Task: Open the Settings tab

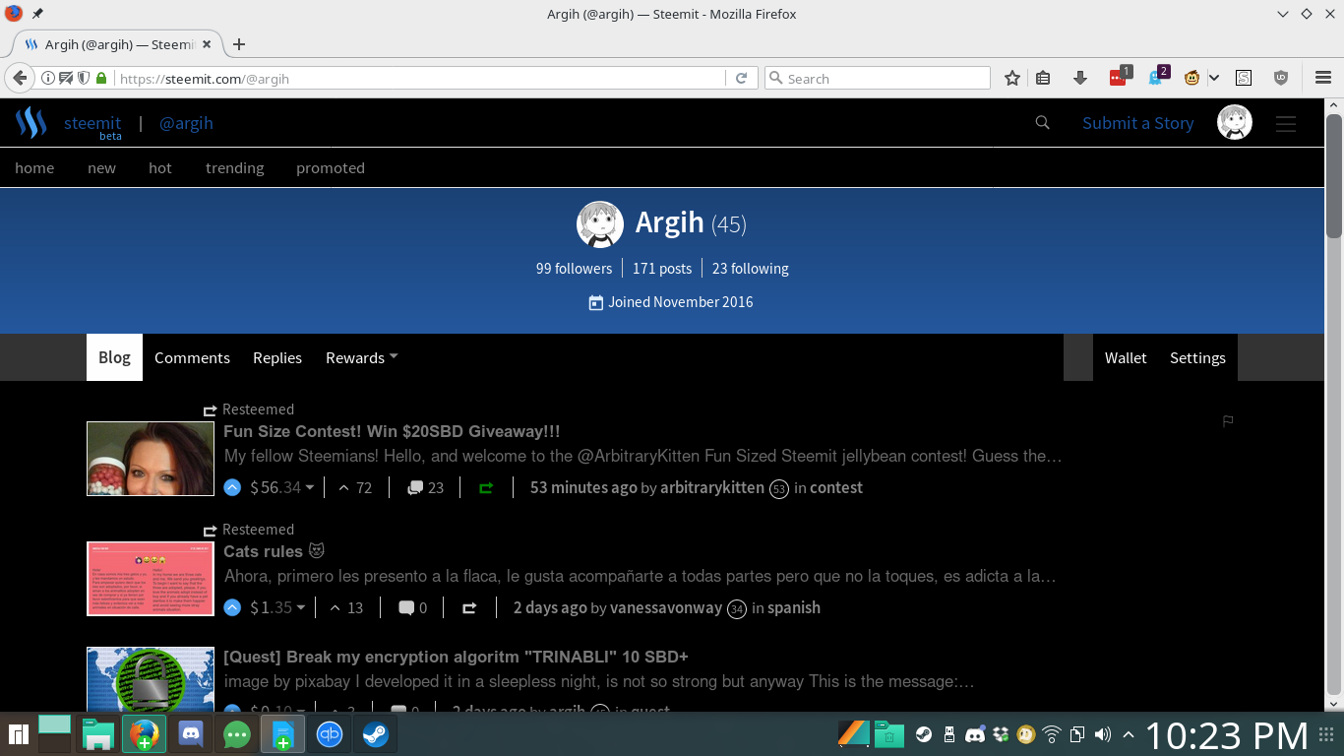Action: click(x=1197, y=357)
